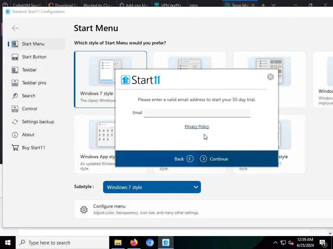The height and width of the screenshot is (249, 333).
Task: Click the taskbar search box
Action: (x=62, y=243)
